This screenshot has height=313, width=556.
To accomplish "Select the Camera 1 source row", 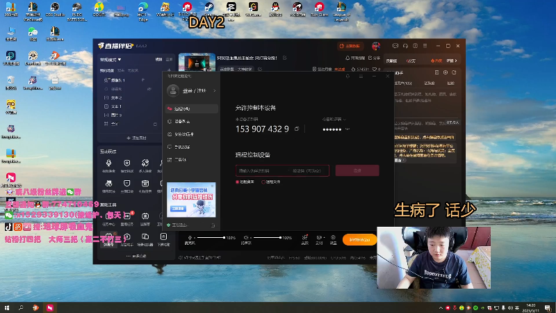I will pyautogui.click(x=129, y=80).
